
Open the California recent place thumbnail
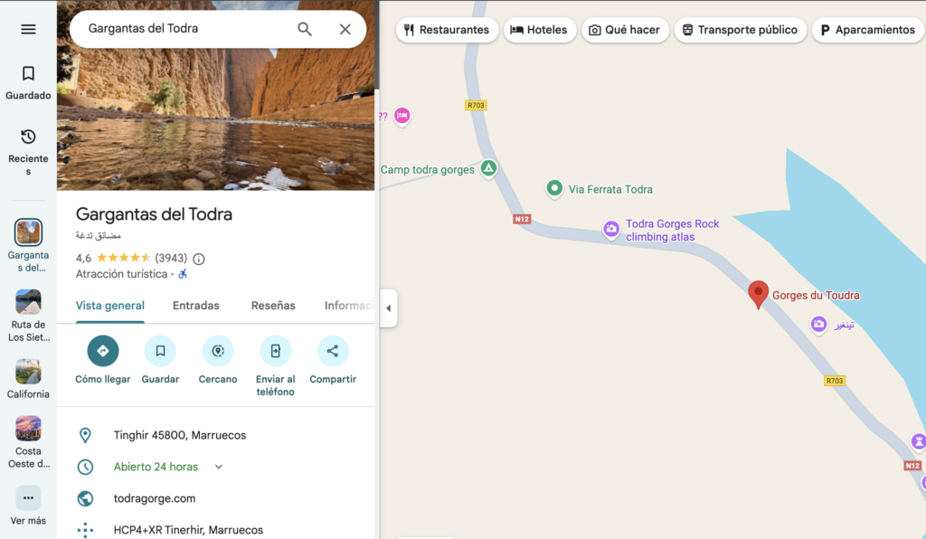coord(28,372)
